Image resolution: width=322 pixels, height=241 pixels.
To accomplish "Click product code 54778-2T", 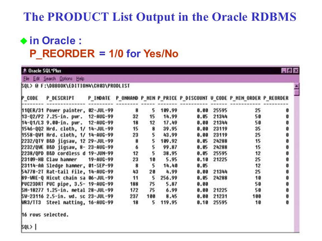I will tap(33, 172).
